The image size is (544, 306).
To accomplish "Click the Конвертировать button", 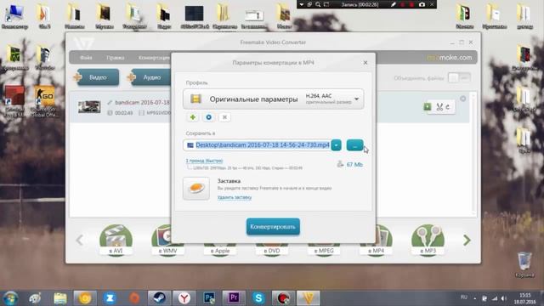I will (x=273, y=227).
